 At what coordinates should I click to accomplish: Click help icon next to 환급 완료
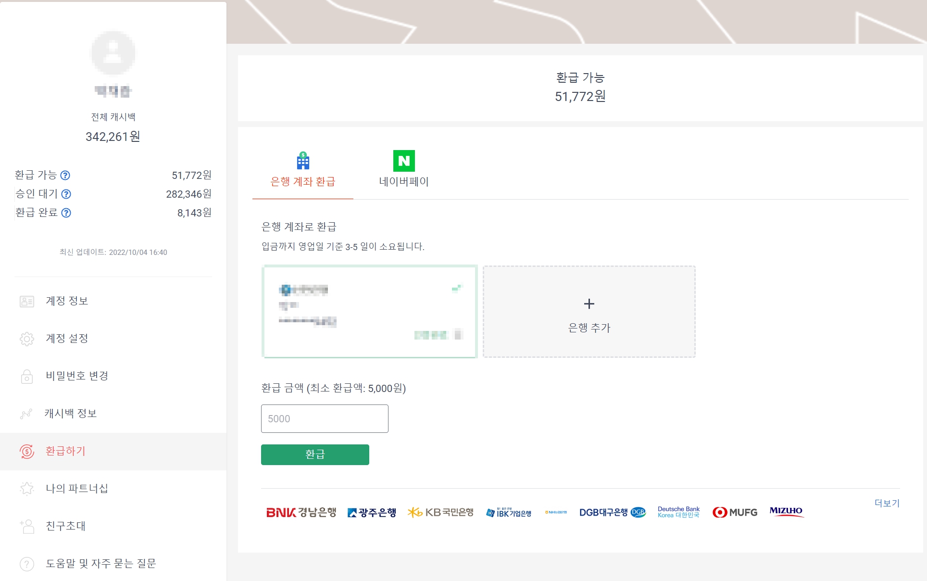coord(66,213)
